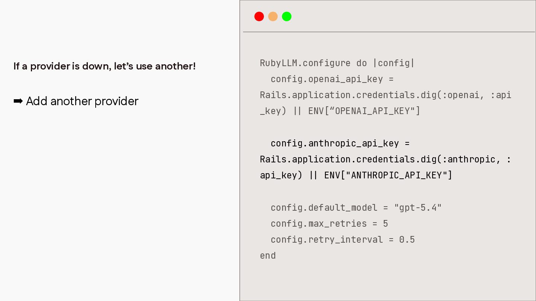Click the red close dot
Image resolution: width=536 pixels, height=301 pixels.
click(259, 16)
